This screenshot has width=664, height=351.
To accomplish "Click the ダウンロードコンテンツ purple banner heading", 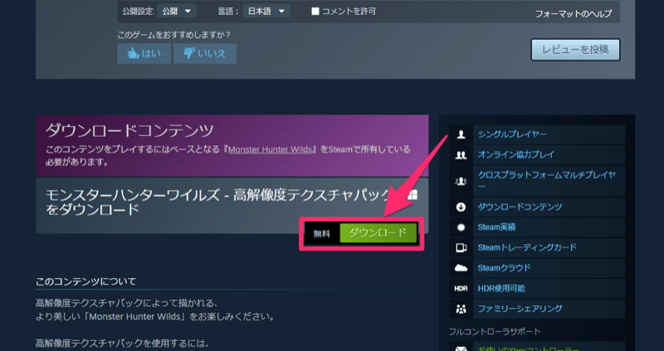I will [129, 131].
